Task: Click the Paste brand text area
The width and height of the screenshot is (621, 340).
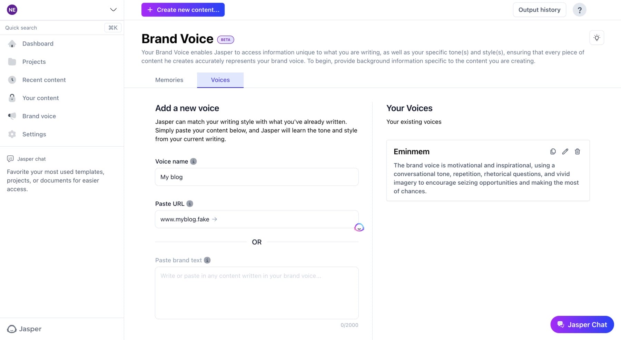Action: tap(257, 293)
